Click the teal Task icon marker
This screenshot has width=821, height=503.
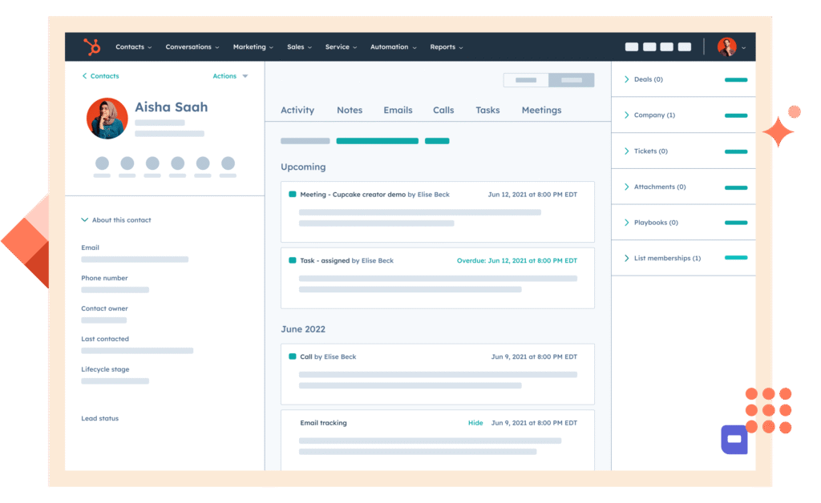(293, 260)
